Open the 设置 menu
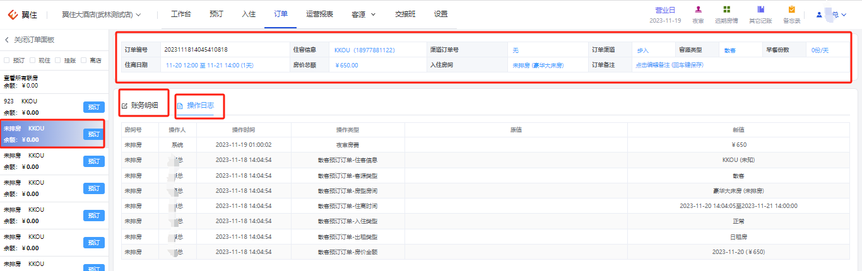862x271 pixels. (441, 14)
